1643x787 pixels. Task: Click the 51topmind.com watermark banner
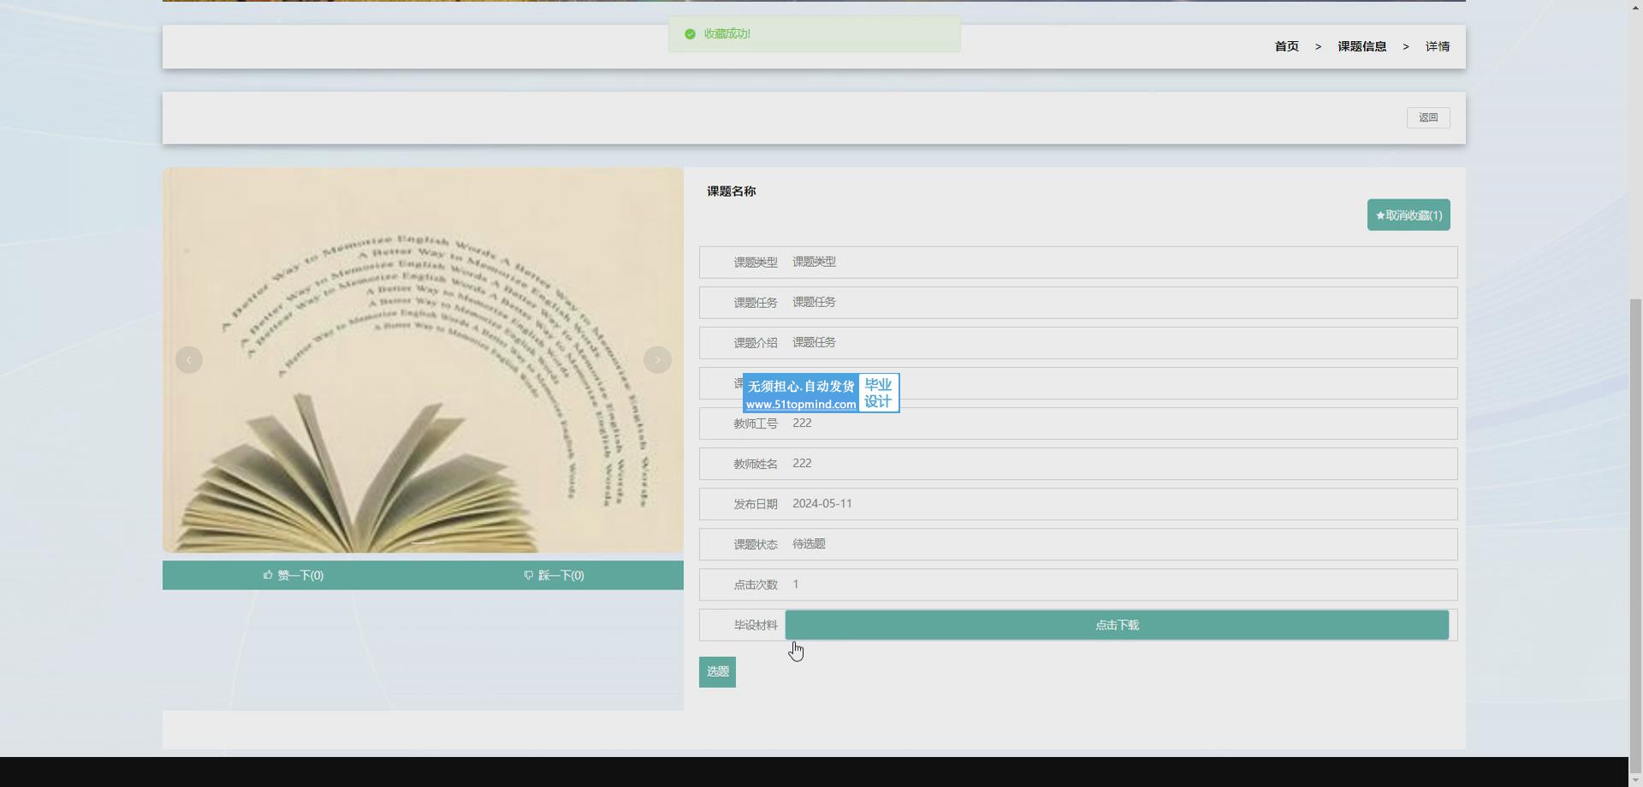[x=820, y=393]
